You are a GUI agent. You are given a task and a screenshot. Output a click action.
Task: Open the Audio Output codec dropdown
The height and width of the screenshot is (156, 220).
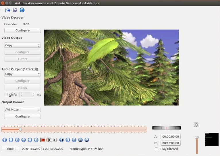coord(22,74)
